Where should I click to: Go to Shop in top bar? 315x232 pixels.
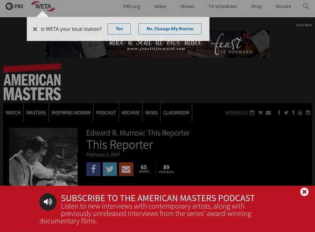[256, 6]
